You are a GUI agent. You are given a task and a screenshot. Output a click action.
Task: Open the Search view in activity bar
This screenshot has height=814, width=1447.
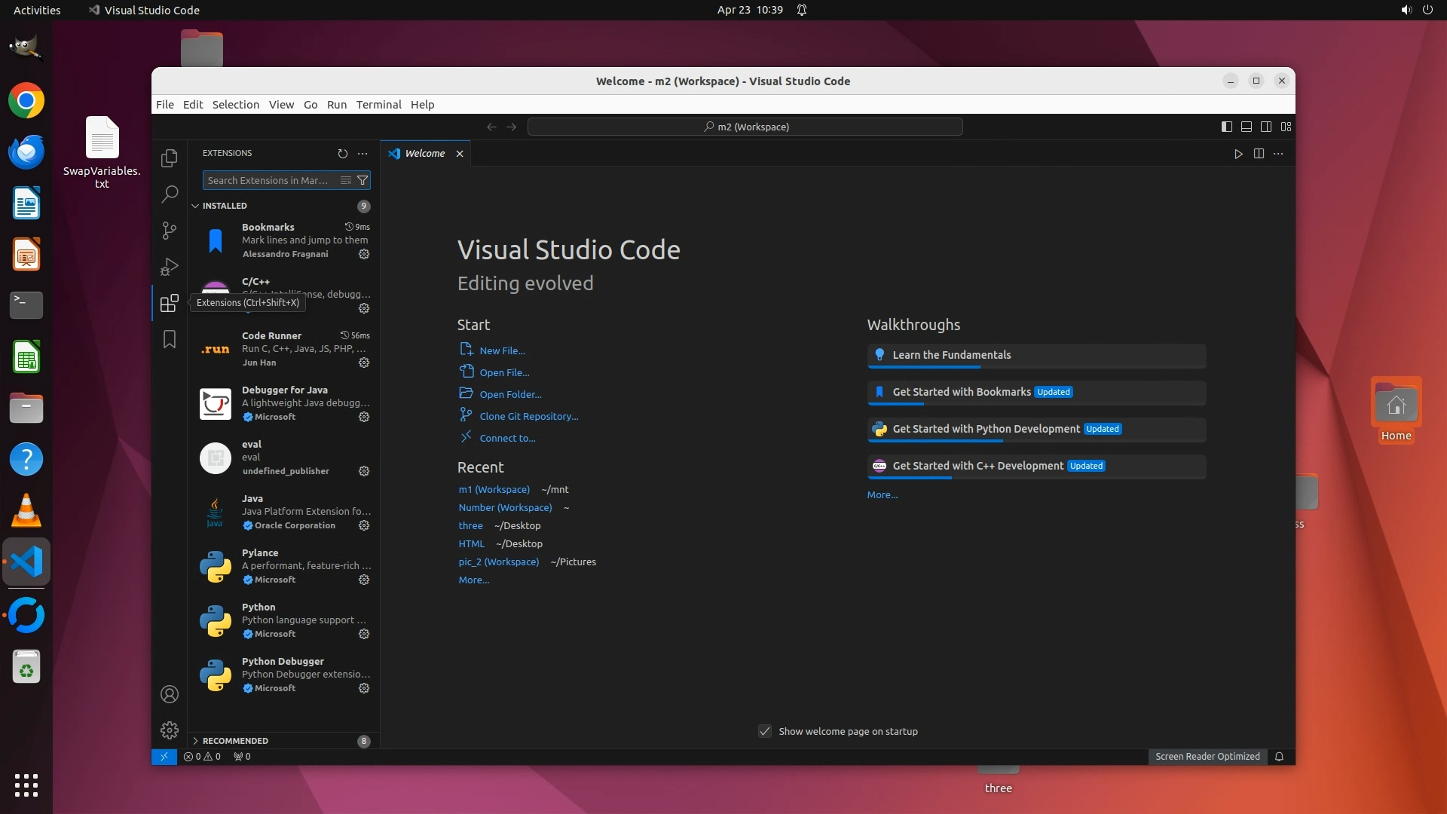click(x=170, y=194)
